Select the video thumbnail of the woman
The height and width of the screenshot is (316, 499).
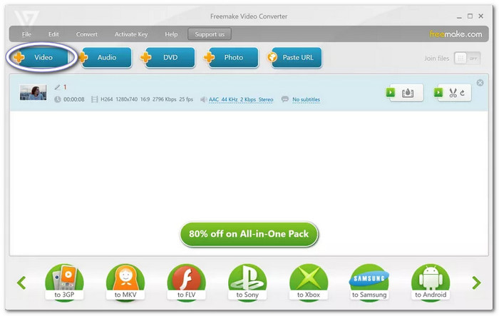(x=33, y=93)
